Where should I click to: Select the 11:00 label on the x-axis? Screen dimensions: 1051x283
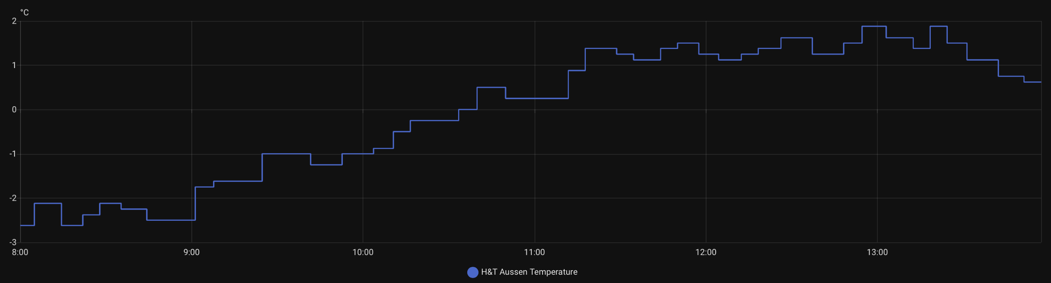534,252
